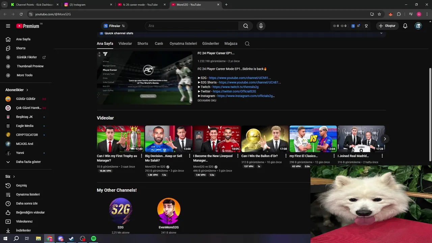Viewport: 432px width, 243px height.
Task: Open the Chrome extensions puzzle icon
Action: point(399,14)
